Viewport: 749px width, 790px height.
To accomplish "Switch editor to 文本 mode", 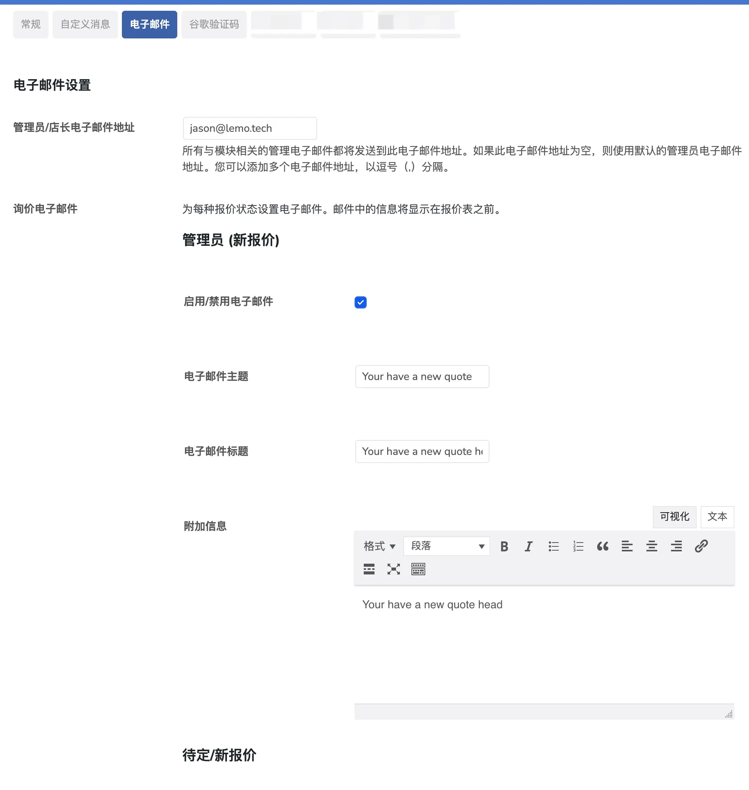I will tap(717, 517).
